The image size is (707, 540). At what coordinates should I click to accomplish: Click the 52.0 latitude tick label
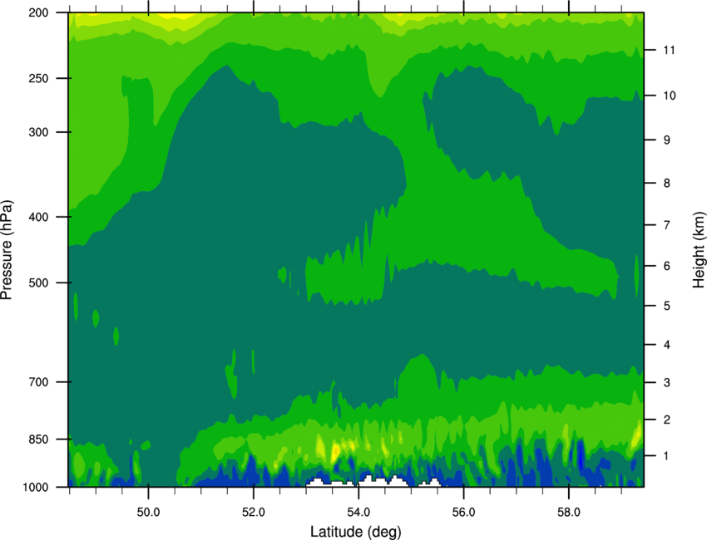254,513
